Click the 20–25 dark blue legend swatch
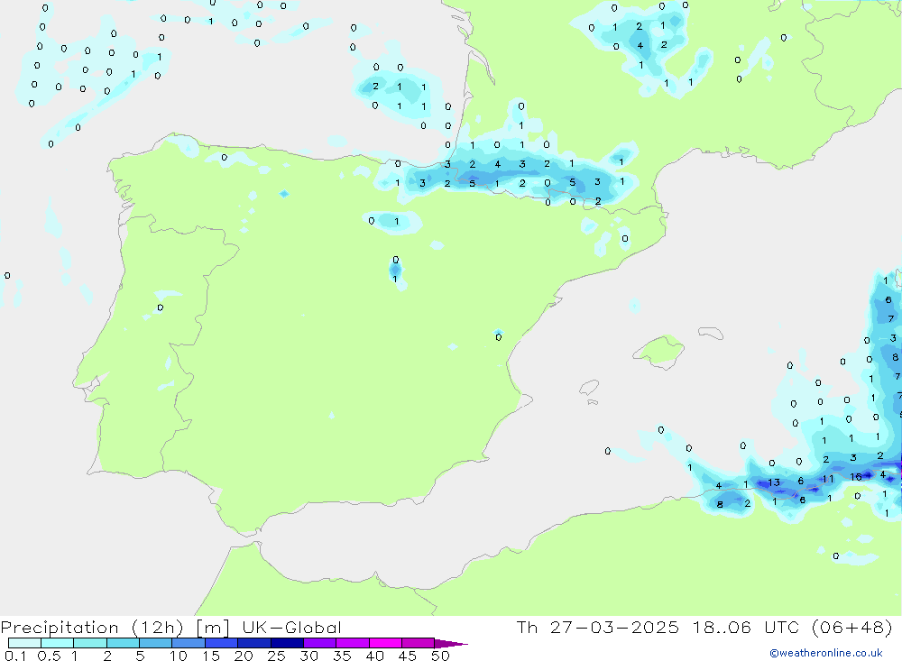 point(254,643)
